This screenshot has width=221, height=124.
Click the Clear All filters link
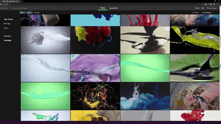(37, 13)
